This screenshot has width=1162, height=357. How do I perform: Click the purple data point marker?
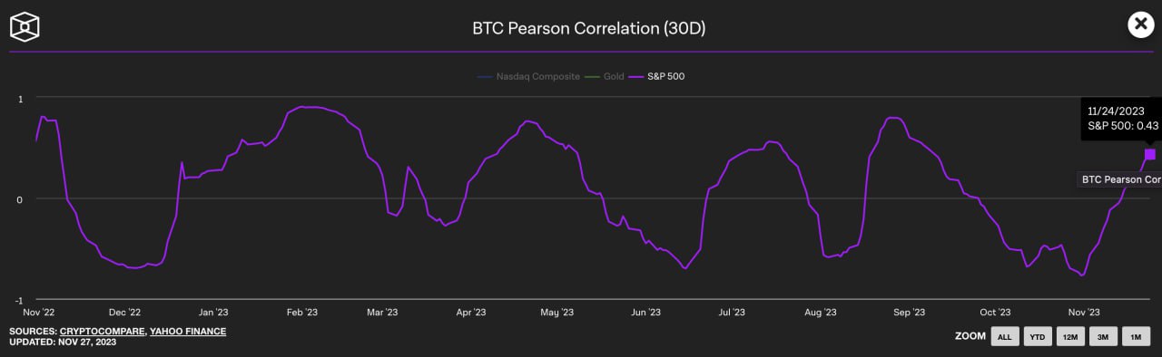(1150, 154)
